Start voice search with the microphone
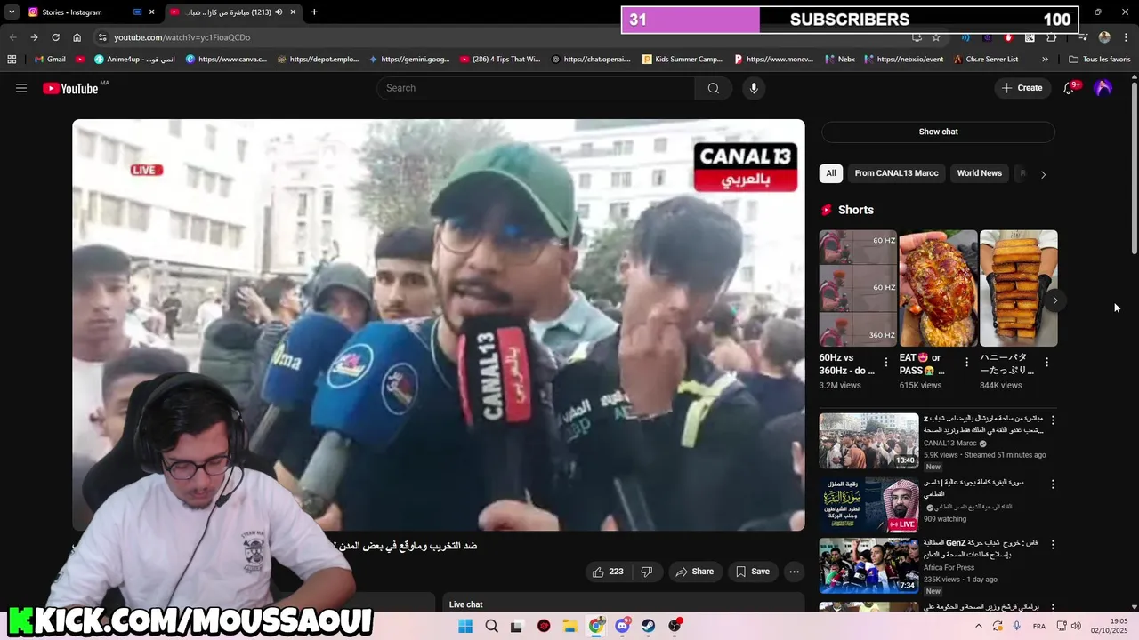The height and width of the screenshot is (640, 1139). 754,88
